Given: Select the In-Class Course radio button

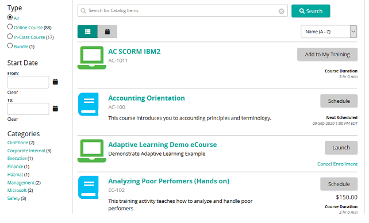Looking at the screenshot, I should click(10, 36).
